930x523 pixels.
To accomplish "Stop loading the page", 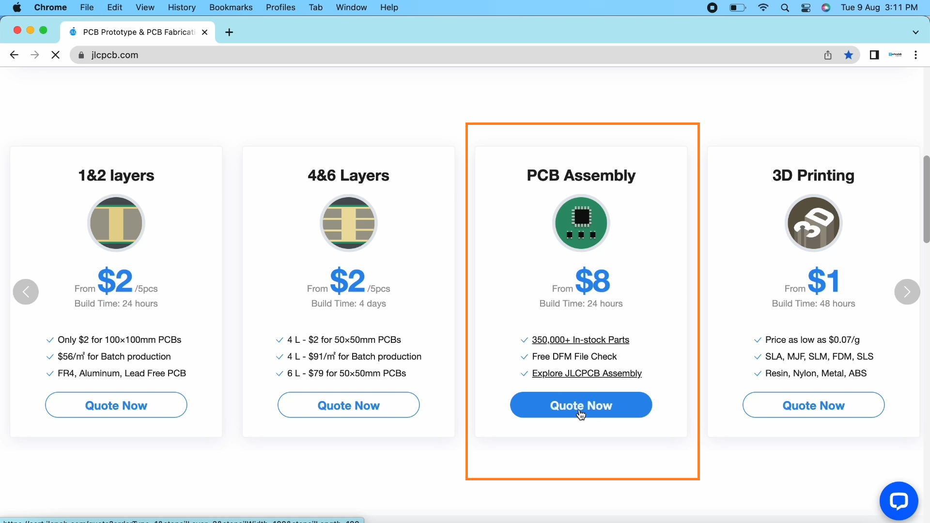I will tap(56, 55).
